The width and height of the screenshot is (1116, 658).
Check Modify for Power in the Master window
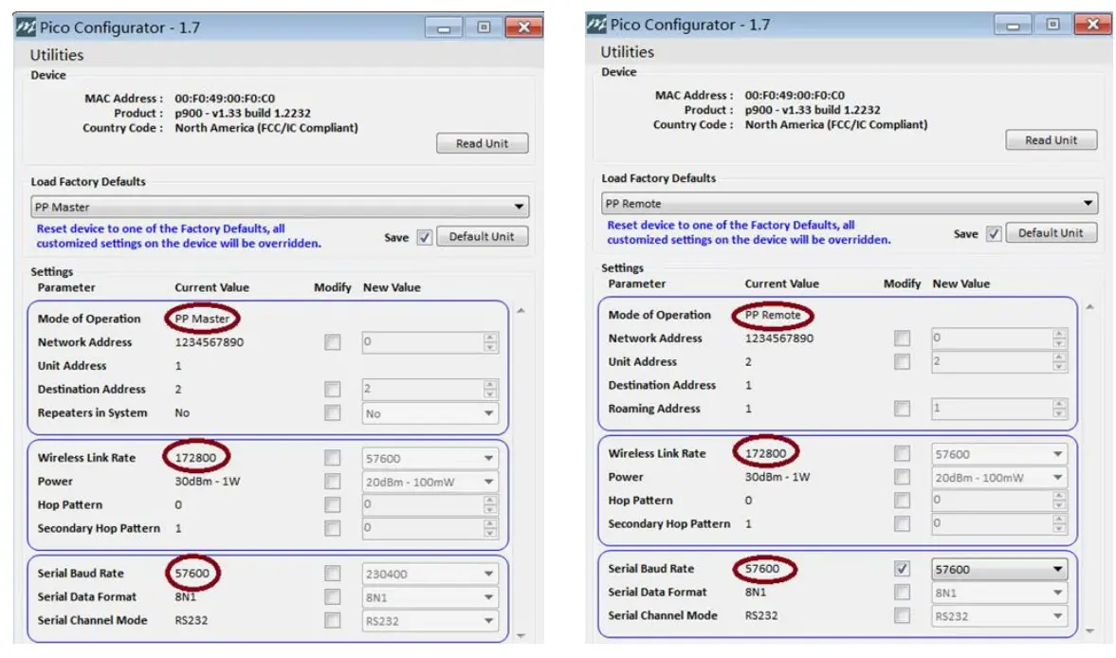pos(333,482)
